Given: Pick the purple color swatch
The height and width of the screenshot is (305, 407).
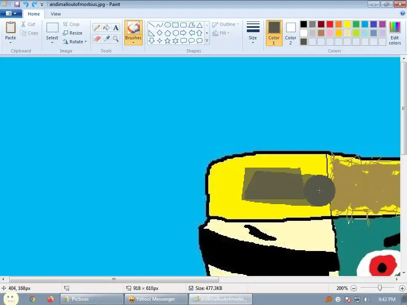Looking at the screenshot, I should 382,24.
